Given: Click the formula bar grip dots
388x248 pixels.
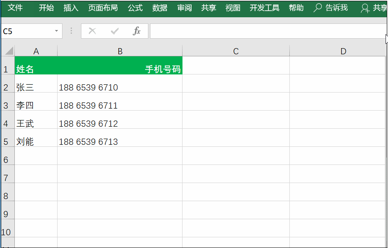Looking at the screenshot, I should pos(71,31).
